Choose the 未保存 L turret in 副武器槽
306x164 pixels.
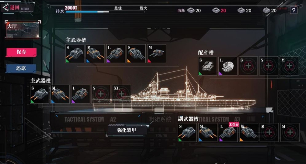tap(228, 132)
